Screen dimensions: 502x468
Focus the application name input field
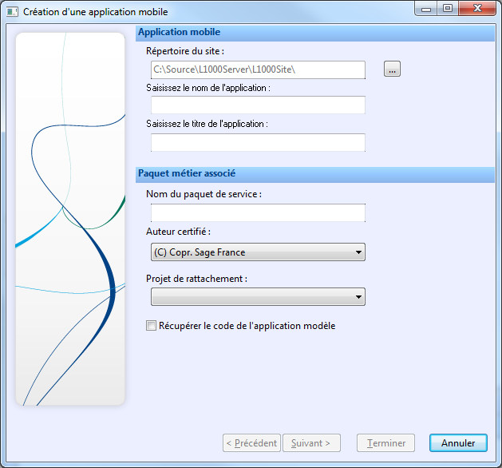(x=258, y=105)
